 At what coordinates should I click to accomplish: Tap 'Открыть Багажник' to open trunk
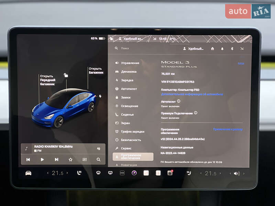point(96,70)
